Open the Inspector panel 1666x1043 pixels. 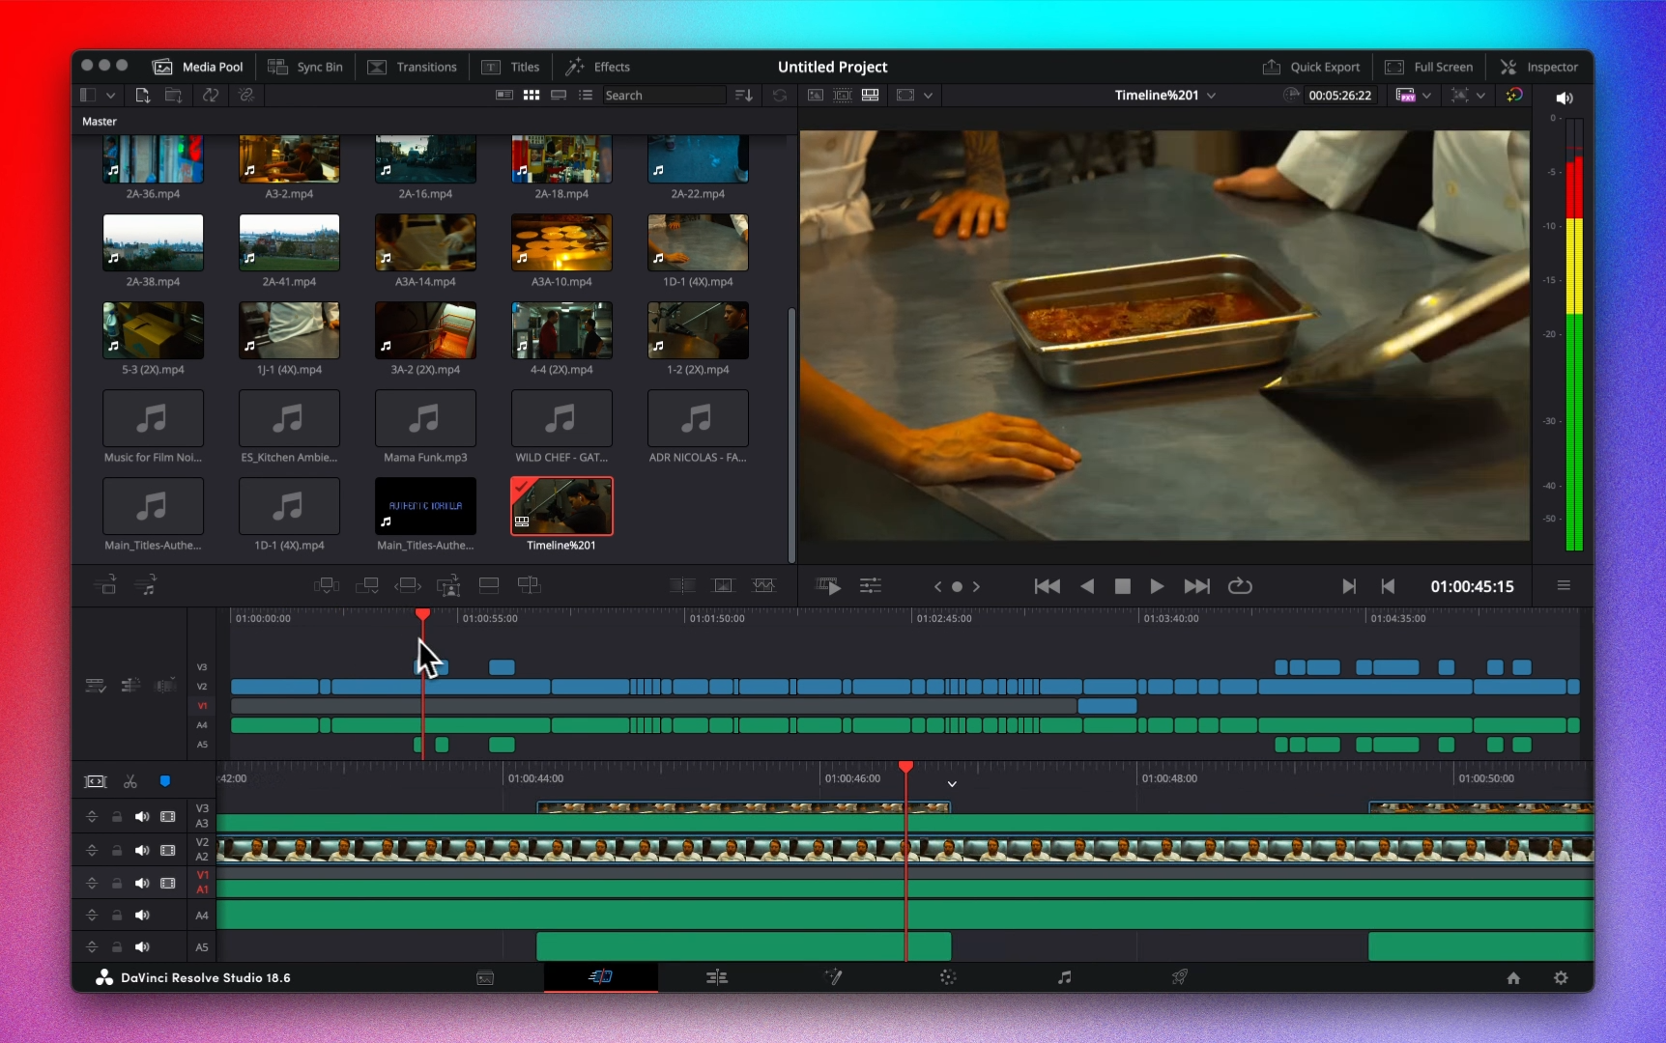click(1539, 67)
